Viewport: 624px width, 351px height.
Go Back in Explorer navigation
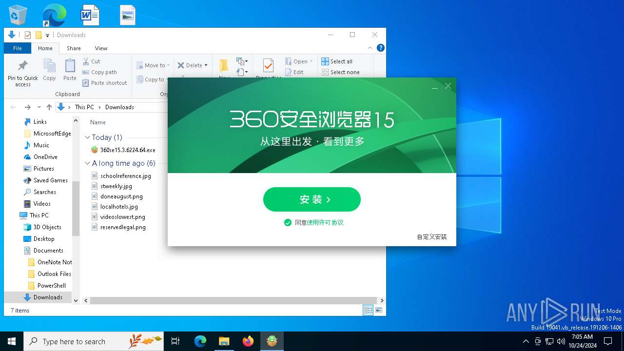tap(13, 107)
